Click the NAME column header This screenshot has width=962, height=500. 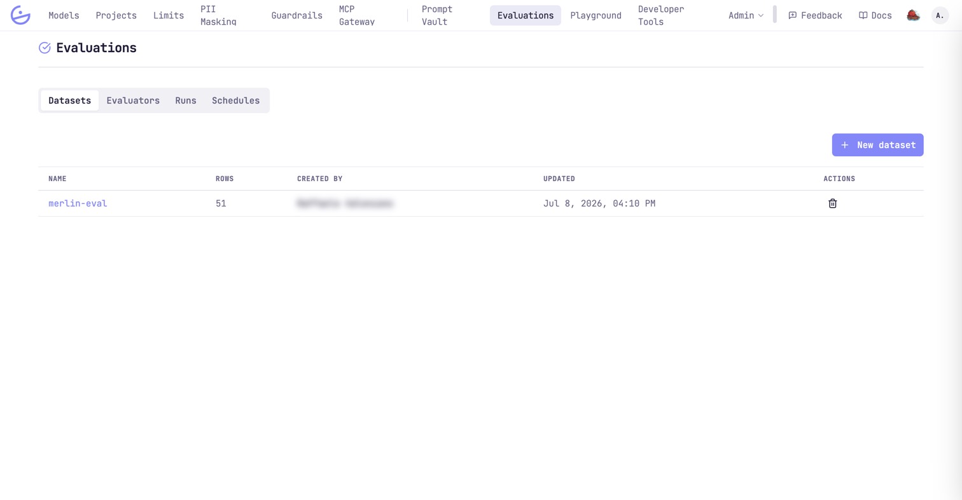click(x=57, y=179)
